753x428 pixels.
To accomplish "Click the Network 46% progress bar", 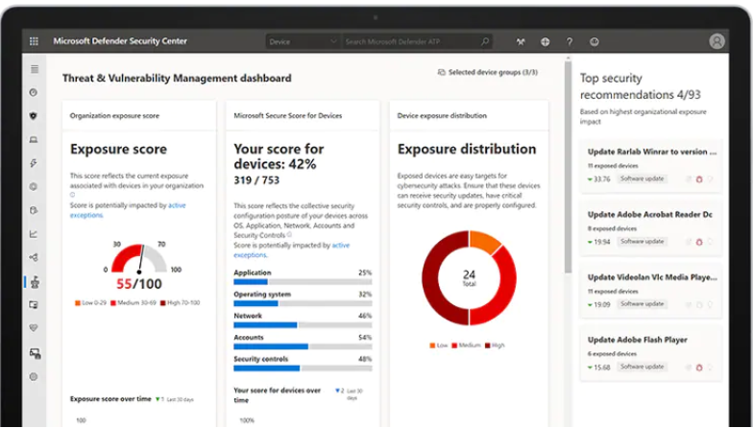I will (303, 325).
